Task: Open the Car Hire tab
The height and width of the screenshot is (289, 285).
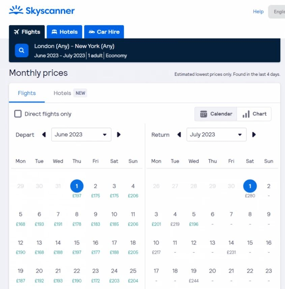Action: tap(104, 32)
